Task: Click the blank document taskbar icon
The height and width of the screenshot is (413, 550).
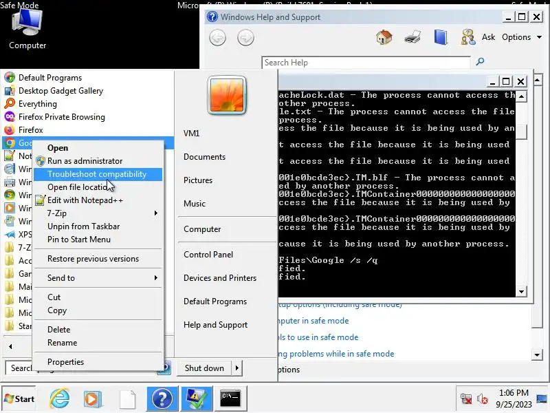Action: pos(127,399)
